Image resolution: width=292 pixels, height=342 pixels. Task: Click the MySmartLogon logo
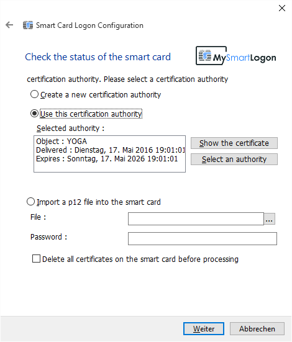tap(236, 56)
